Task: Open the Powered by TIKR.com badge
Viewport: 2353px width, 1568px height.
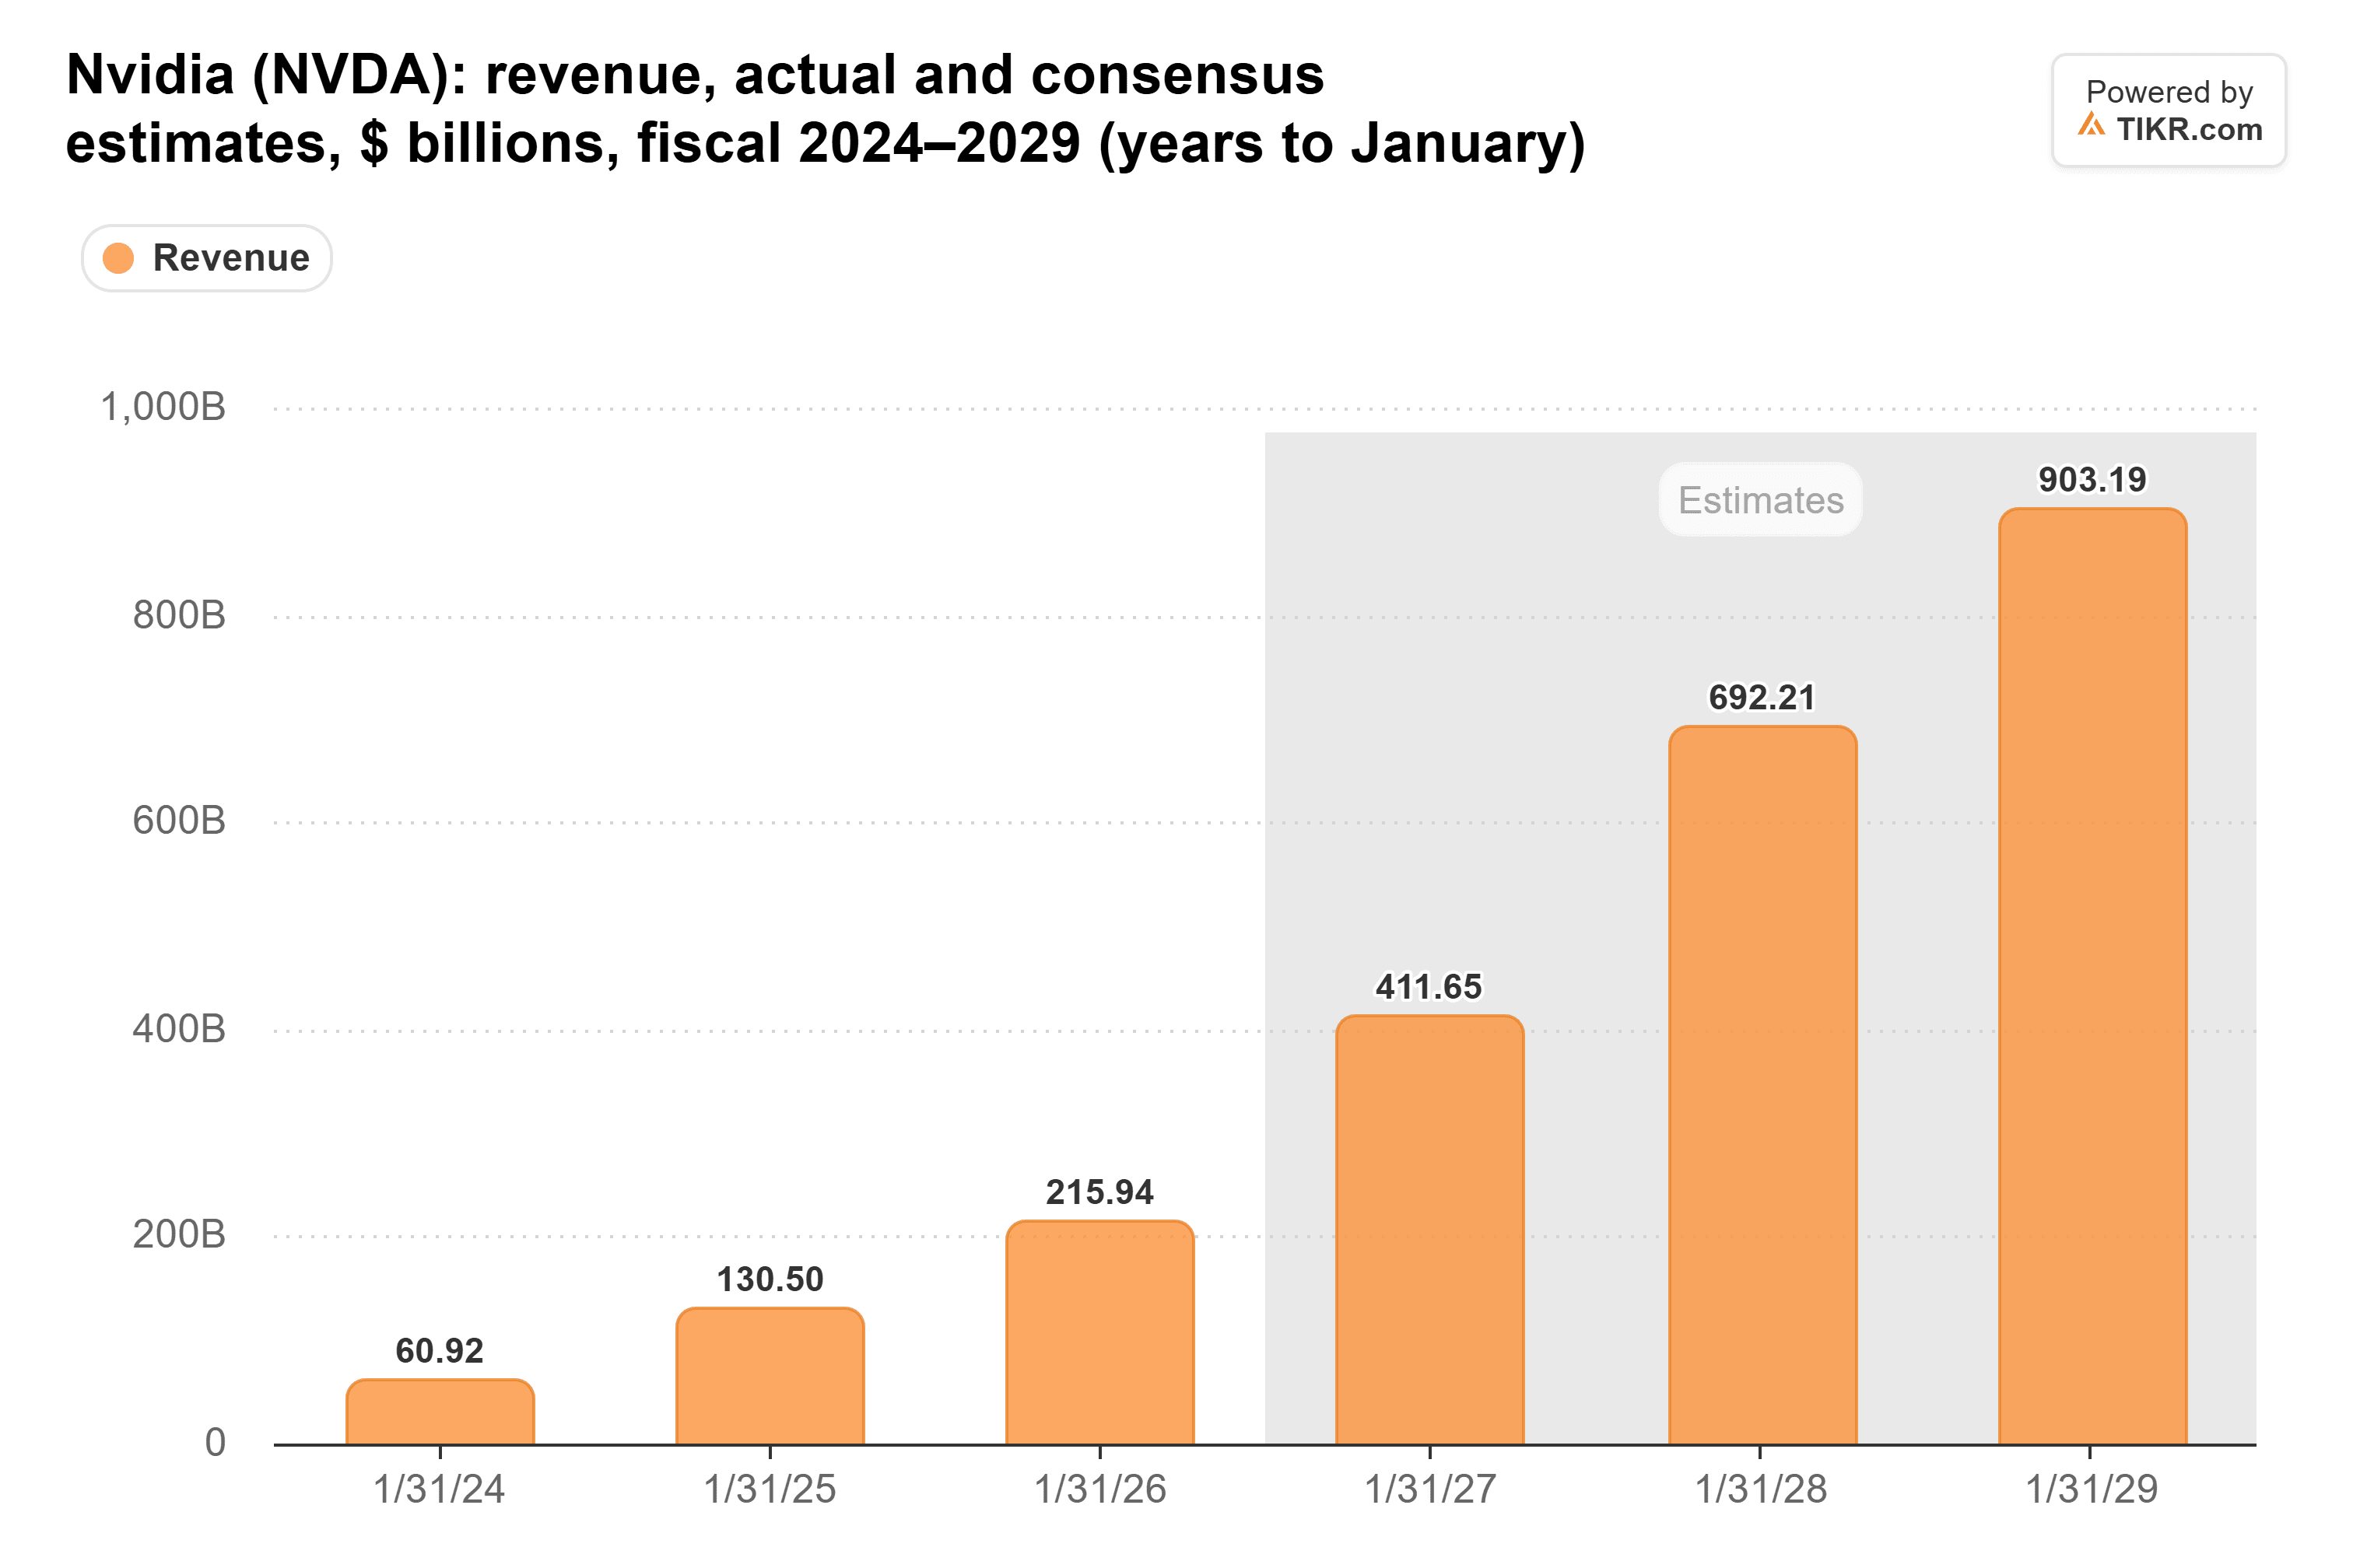Action: click(x=2169, y=110)
